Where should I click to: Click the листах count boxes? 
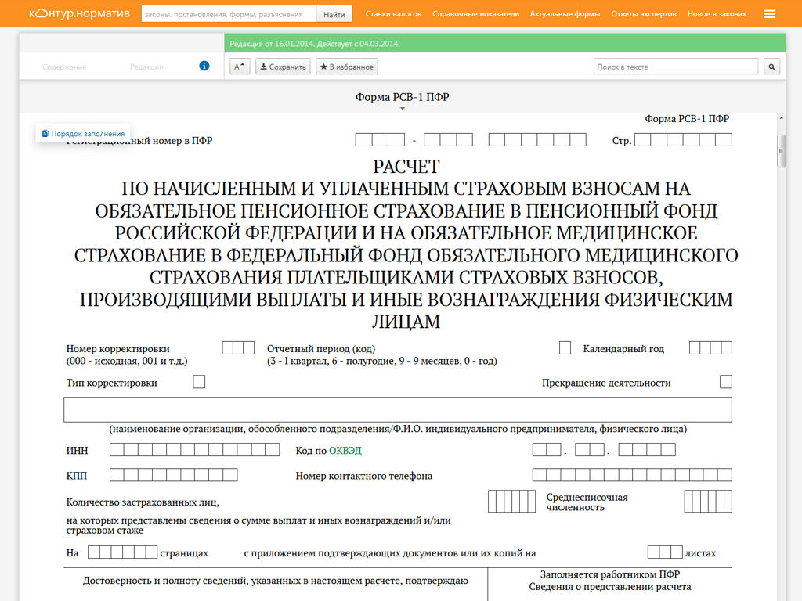click(665, 552)
